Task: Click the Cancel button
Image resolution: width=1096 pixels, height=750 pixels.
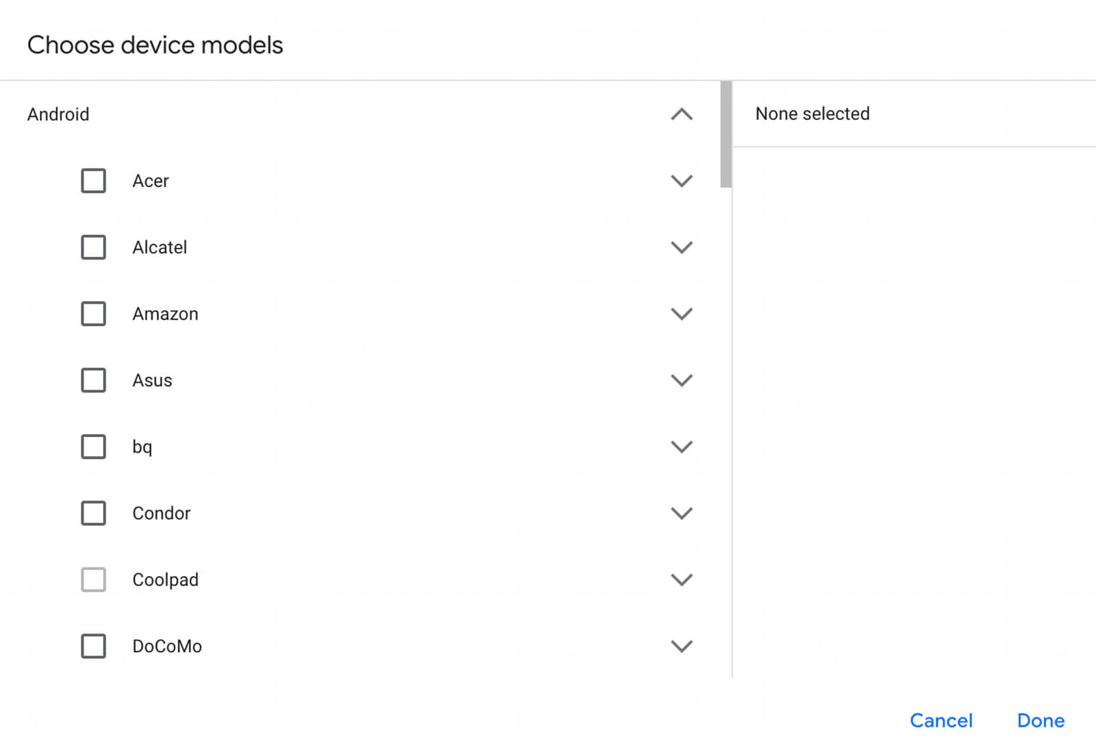Action: (941, 721)
